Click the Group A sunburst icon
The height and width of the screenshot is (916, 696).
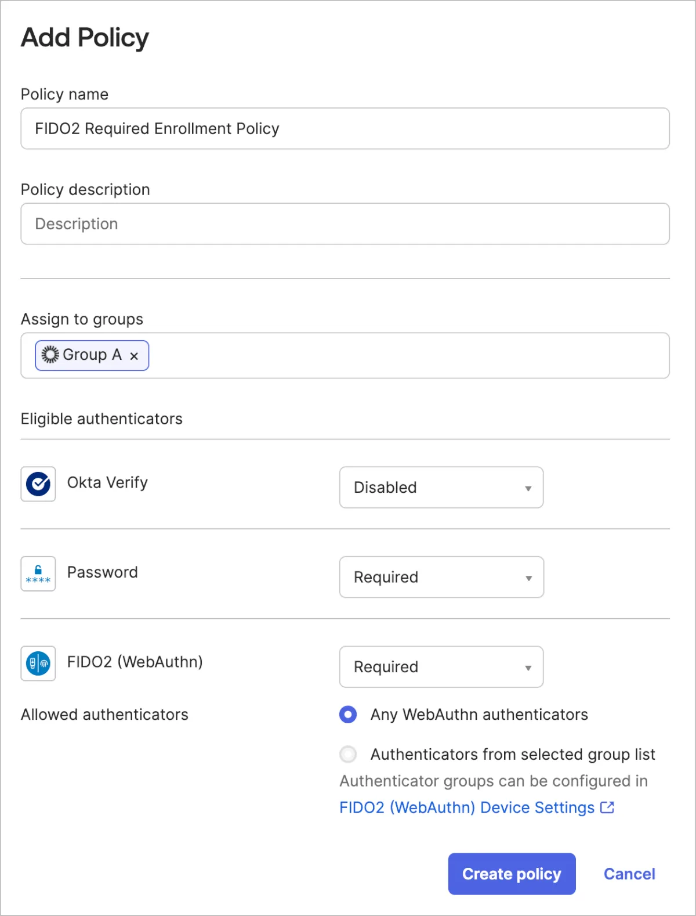50,355
